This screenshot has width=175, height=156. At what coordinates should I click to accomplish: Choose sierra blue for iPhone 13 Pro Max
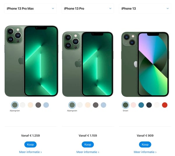[x=46, y=105]
